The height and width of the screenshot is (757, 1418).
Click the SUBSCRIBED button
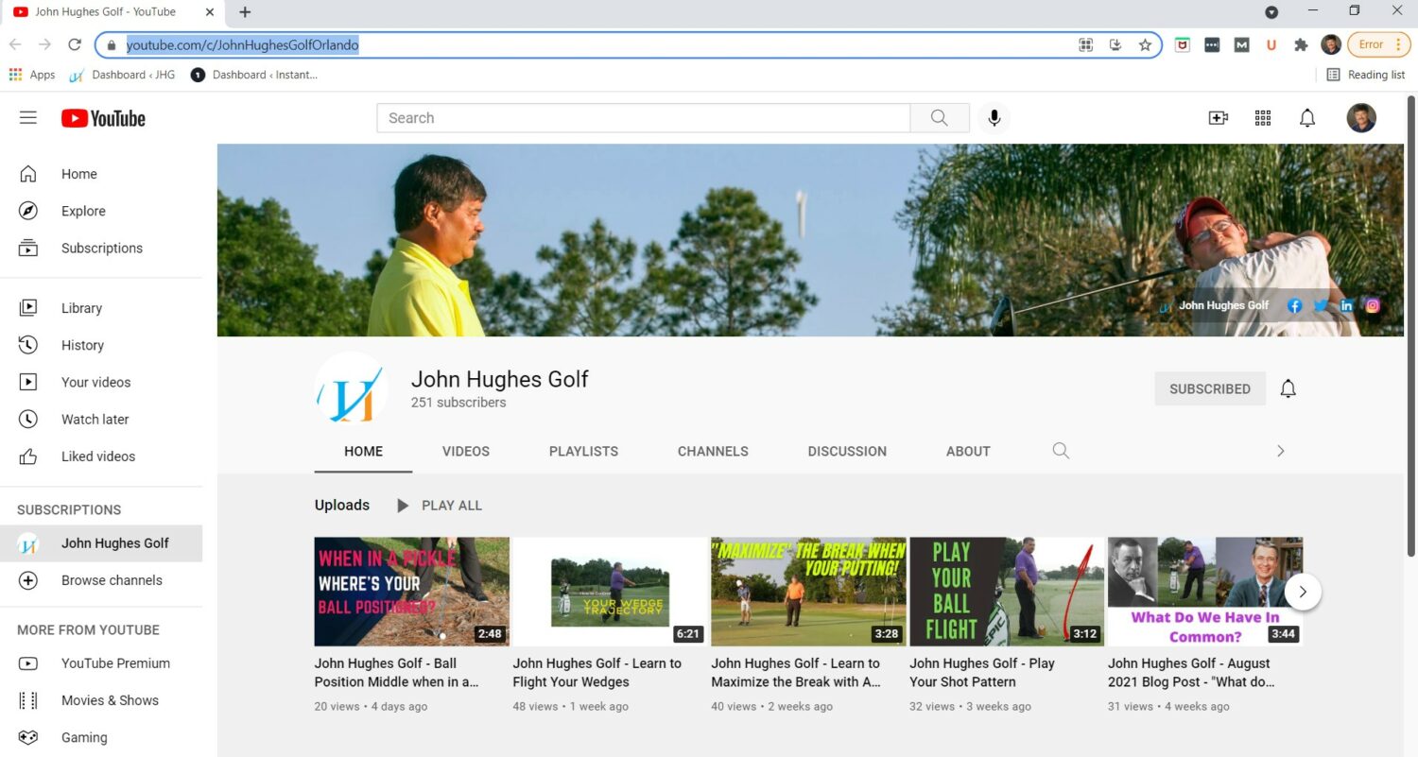[1210, 388]
